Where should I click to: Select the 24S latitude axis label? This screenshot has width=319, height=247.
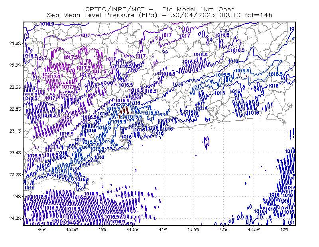click(17, 196)
